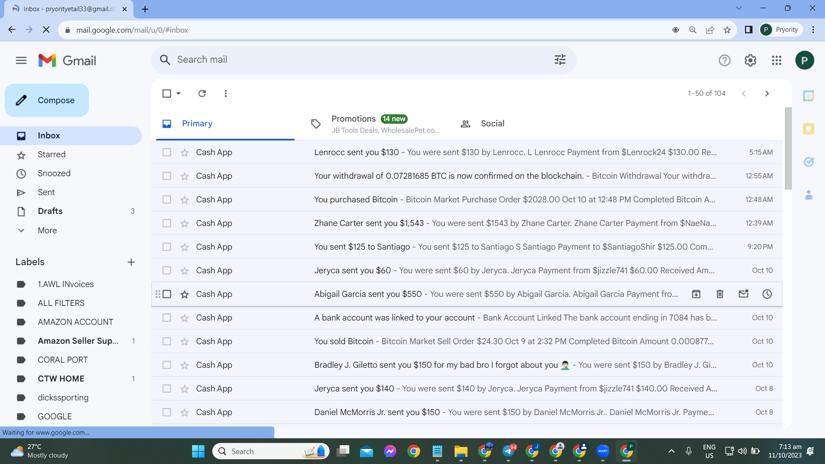This screenshot has width=825, height=464.
Task: Click the Search mail field
Action: 364,60
